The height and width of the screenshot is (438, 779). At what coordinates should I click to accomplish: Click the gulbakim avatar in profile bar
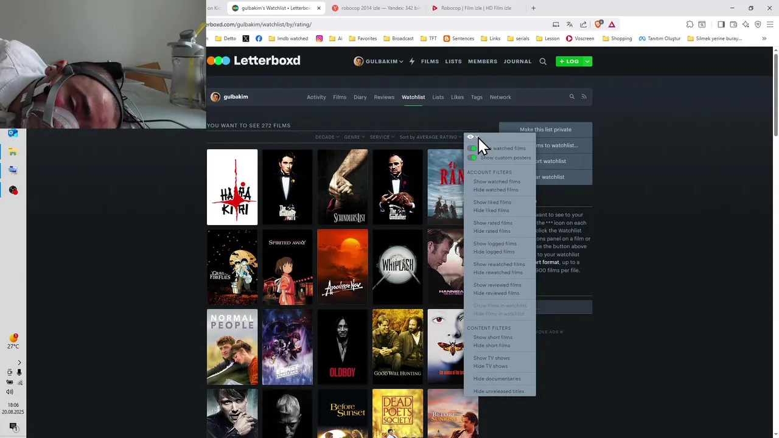(x=215, y=97)
